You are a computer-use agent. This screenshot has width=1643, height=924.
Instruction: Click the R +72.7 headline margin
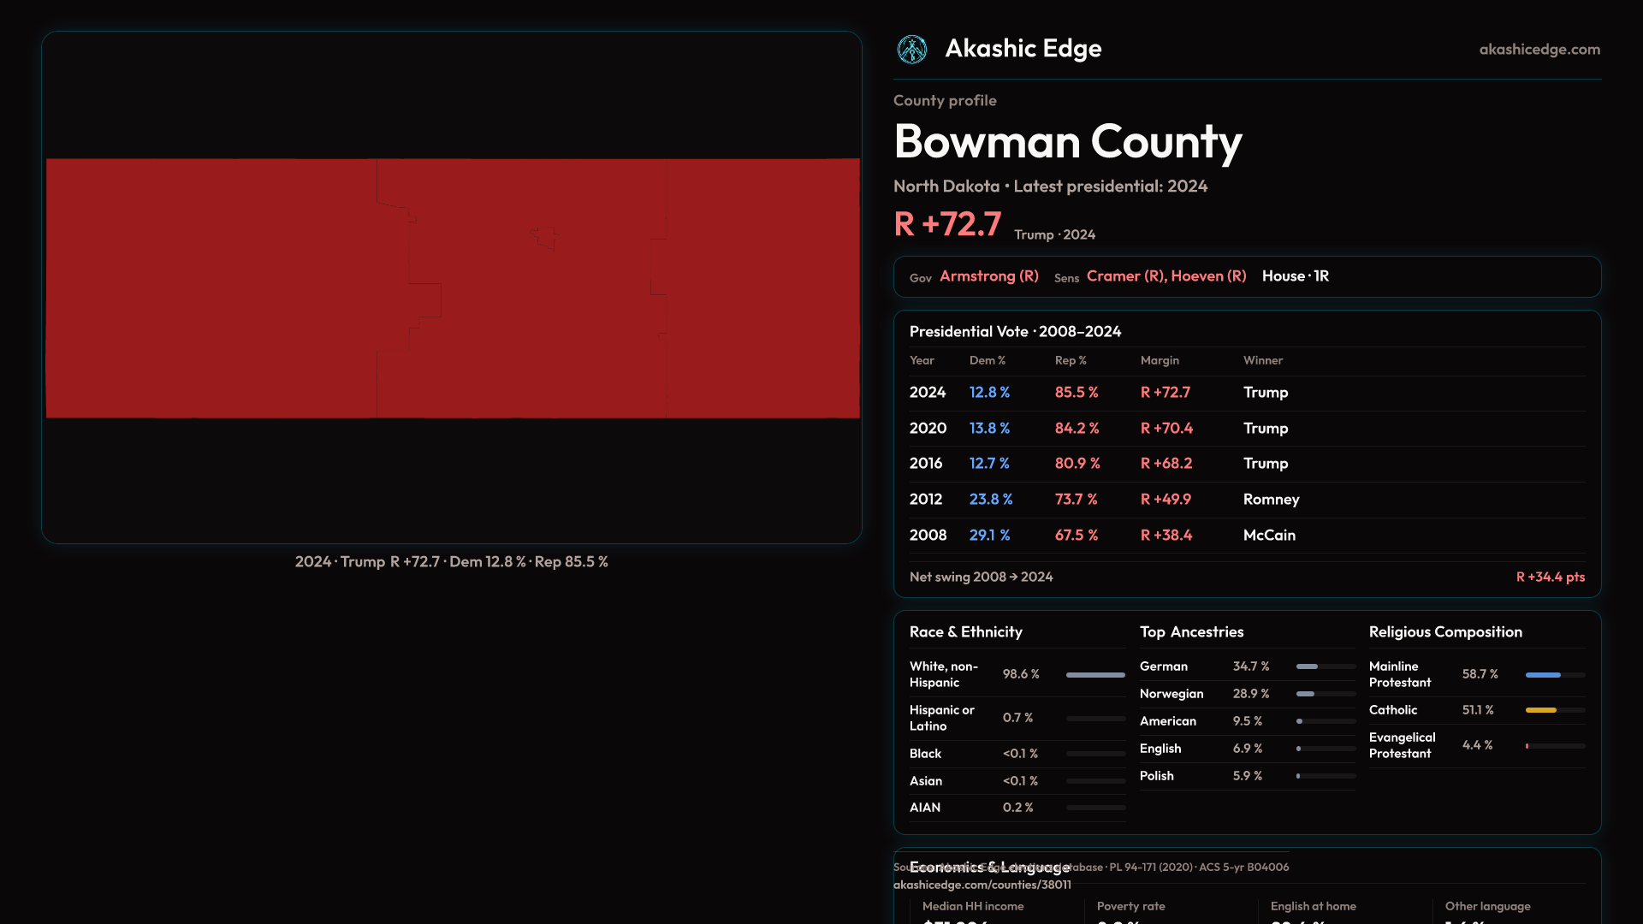coord(947,224)
